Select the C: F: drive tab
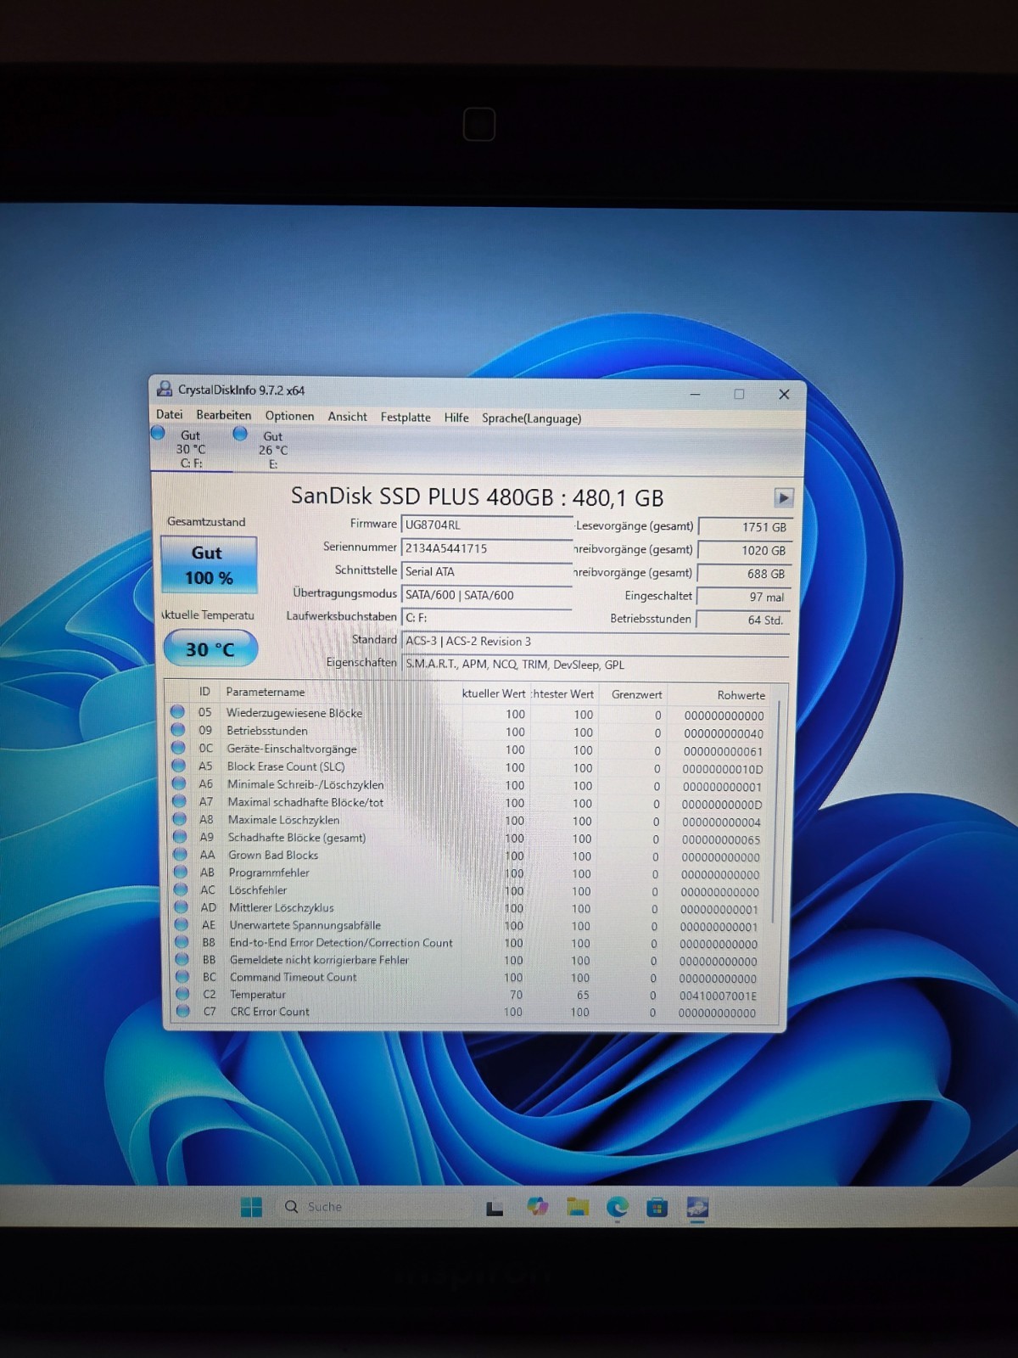Viewport: 1018px width, 1358px height. tap(191, 449)
